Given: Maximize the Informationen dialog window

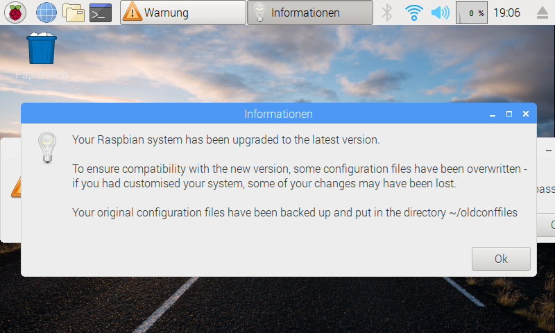Looking at the screenshot, I should pos(509,114).
